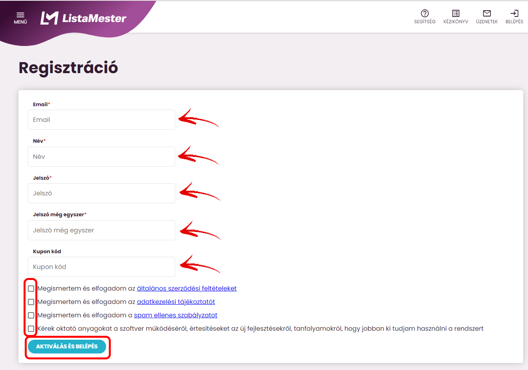Image resolution: width=528 pixels, height=370 pixels.
Task: Focus the Név input field
Action: pyautogui.click(x=101, y=156)
